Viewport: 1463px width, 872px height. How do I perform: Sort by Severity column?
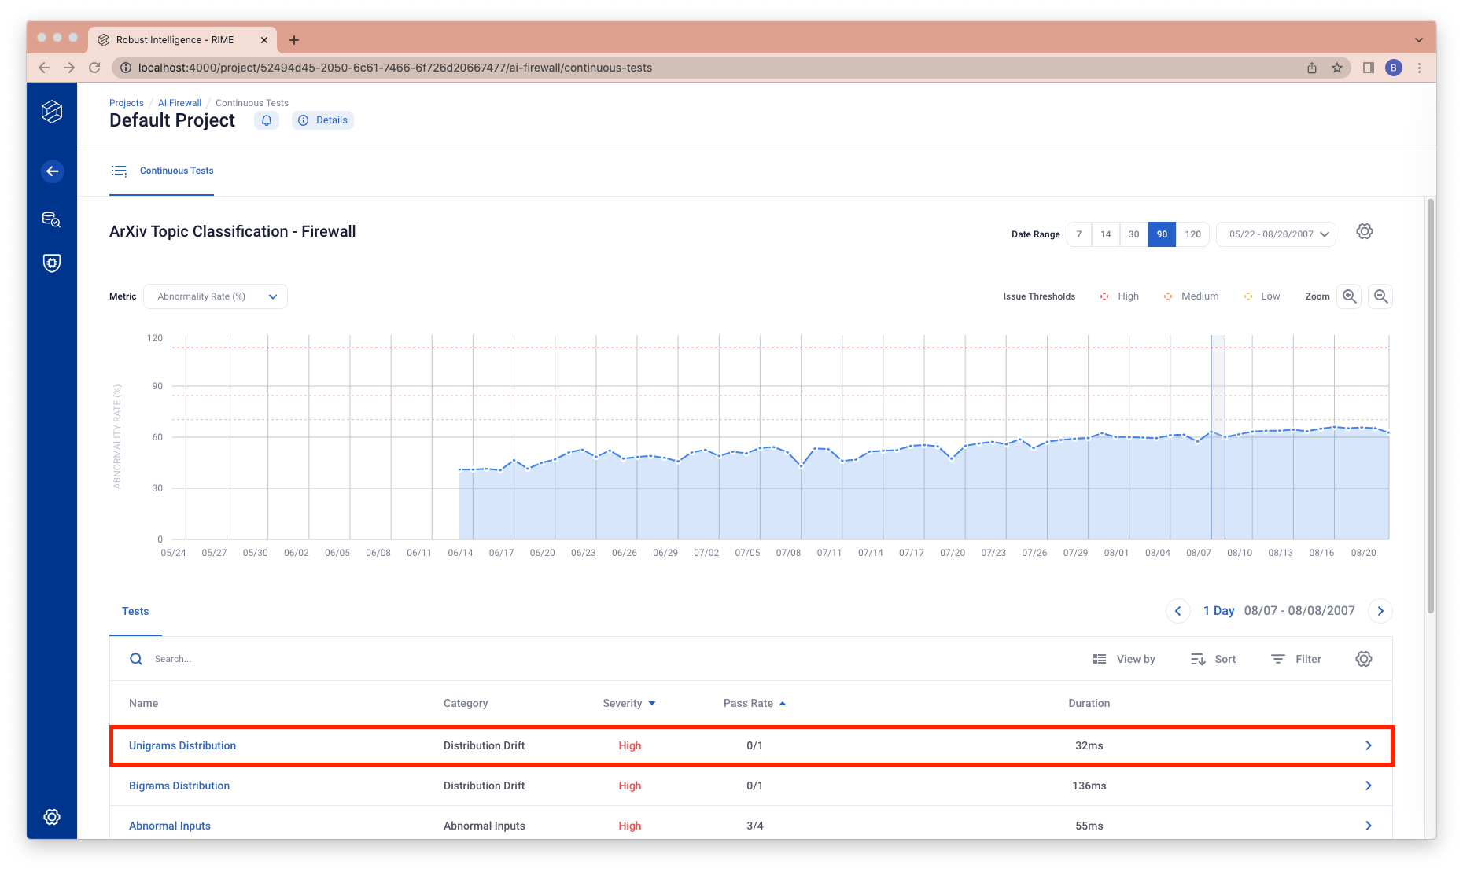pyautogui.click(x=629, y=703)
